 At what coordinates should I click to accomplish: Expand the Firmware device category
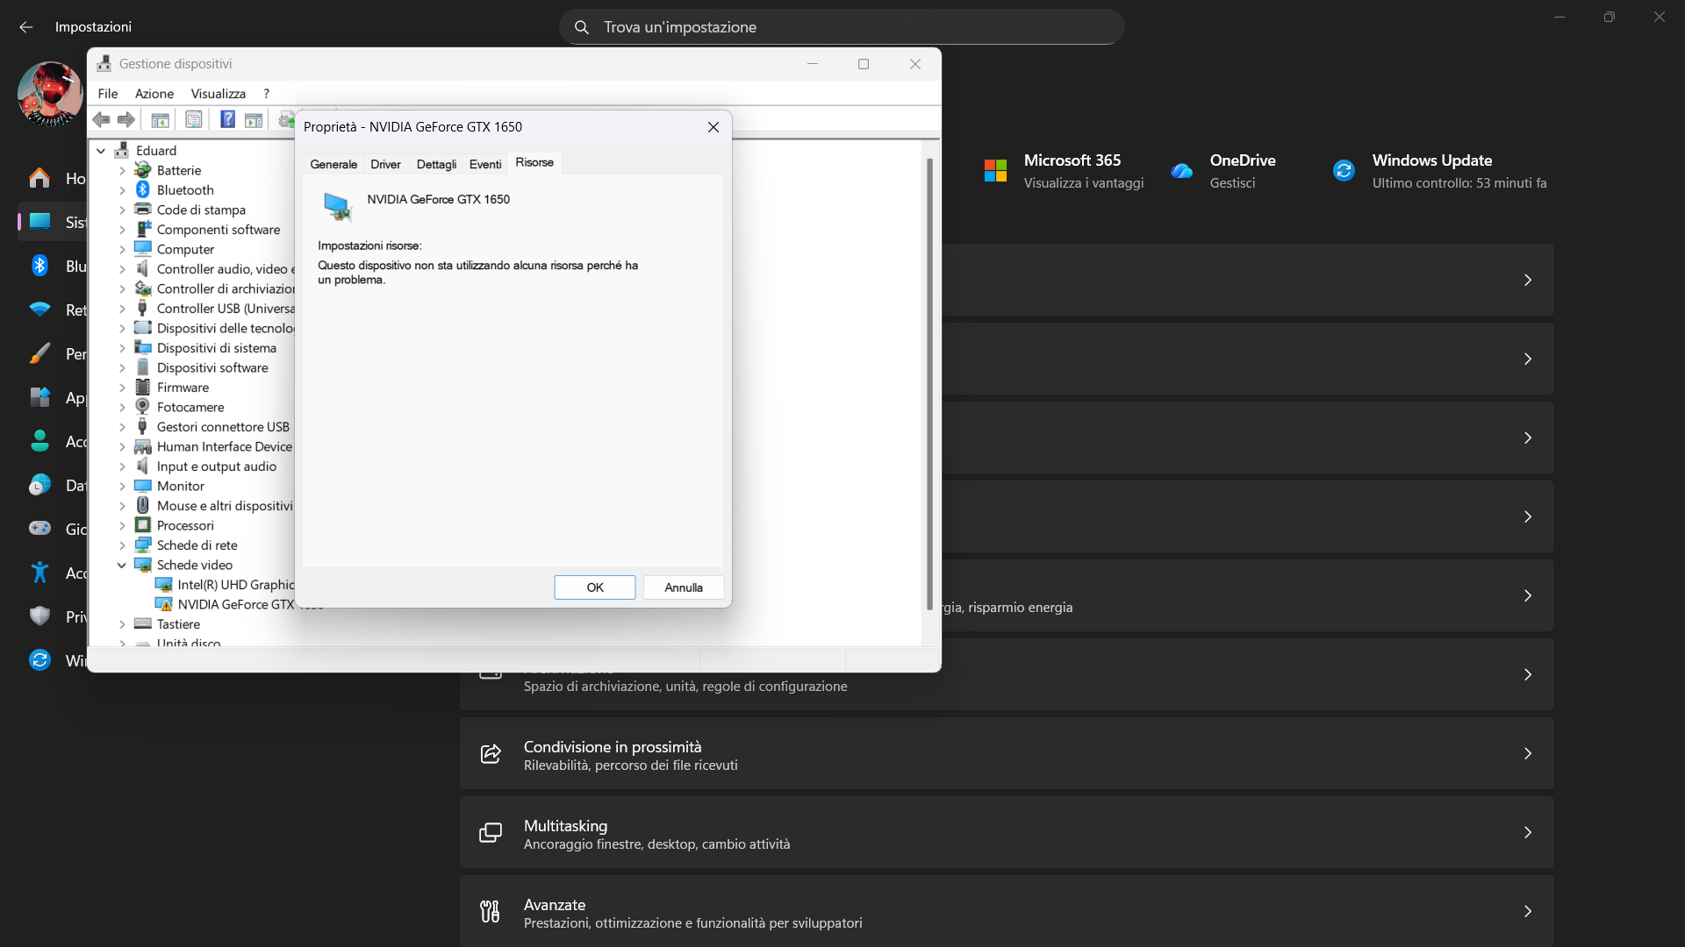[123, 388]
